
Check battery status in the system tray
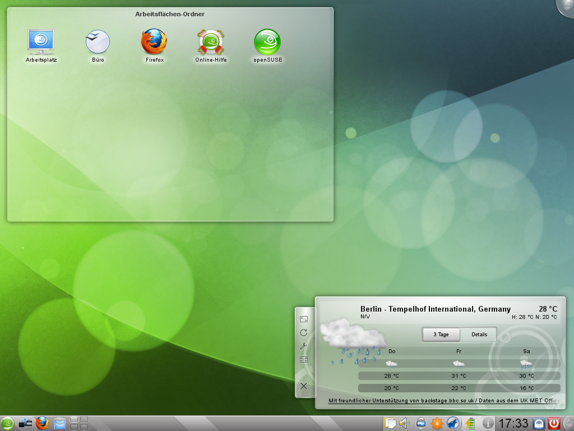(470, 423)
